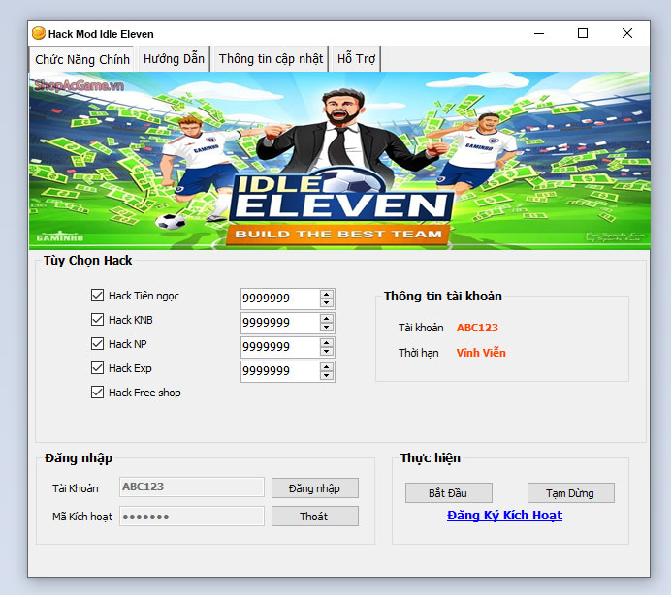
Task: Raise the Hack Exp value with up arrow
Action: pyautogui.click(x=327, y=367)
